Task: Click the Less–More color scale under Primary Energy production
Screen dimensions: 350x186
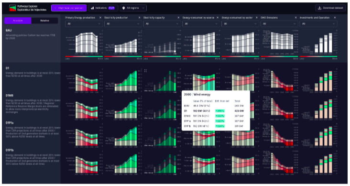Action: [84, 56]
